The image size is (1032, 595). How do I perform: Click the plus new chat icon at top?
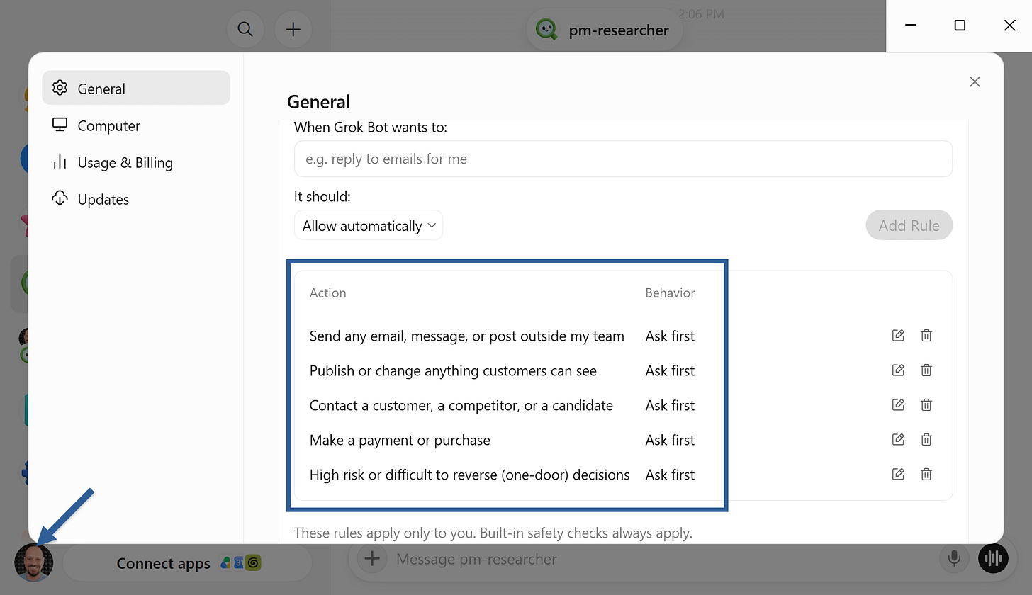click(293, 29)
